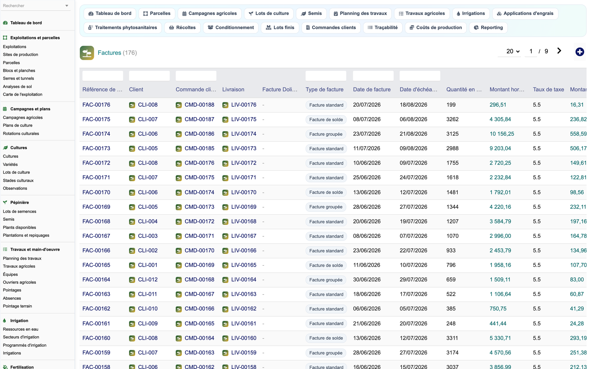Image resolution: width=597 pixels, height=369 pixels.
Task: Click the client icon beside CLI-005 in FAC-00173 row
Action: pyautogui.click(x=132, y=149)
